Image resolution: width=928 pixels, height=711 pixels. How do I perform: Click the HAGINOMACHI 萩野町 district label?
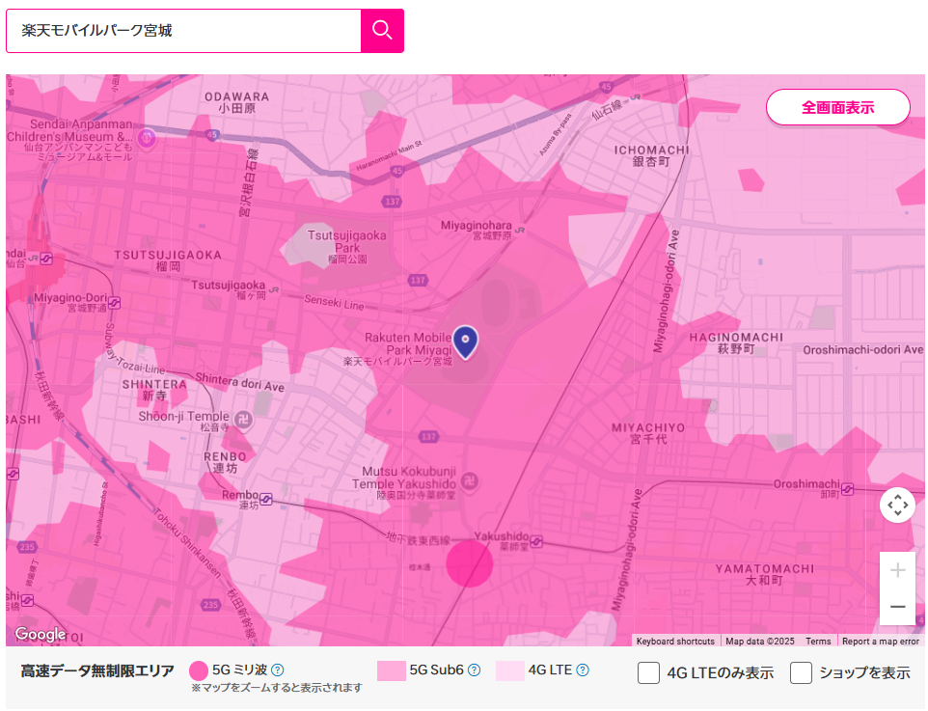(x=736, y=342)
